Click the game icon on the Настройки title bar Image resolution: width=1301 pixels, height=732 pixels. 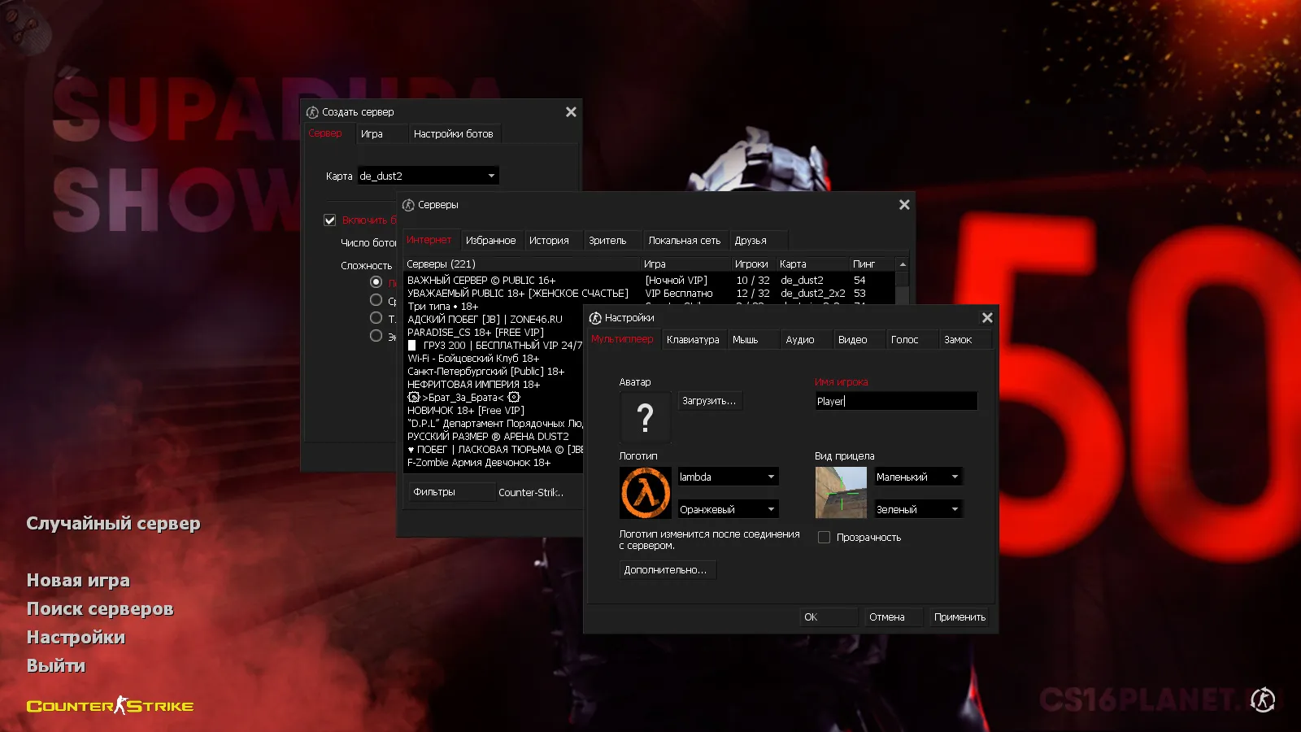[596, 318]
